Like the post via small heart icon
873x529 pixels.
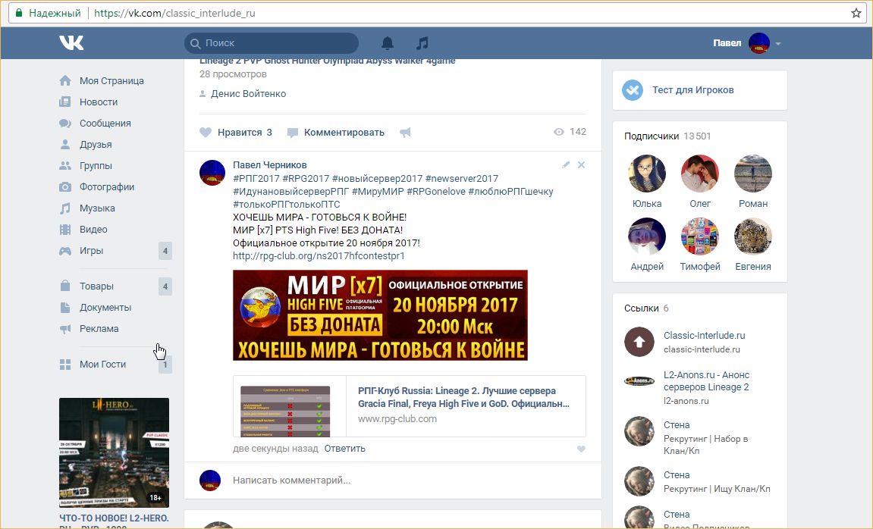coord(581,449)
